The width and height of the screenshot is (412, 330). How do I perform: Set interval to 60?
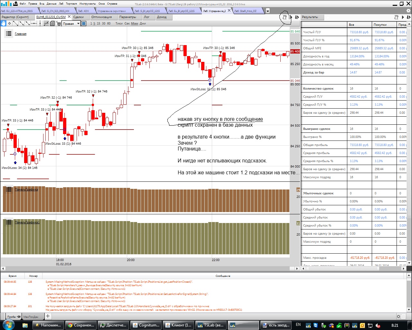[x=109, y=23]
